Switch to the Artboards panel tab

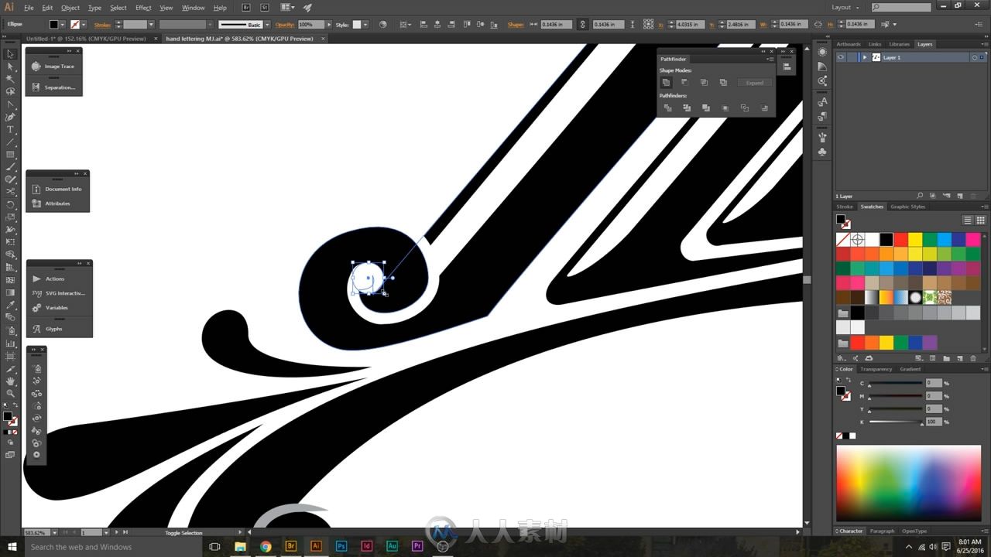click(x=849, y=44)
